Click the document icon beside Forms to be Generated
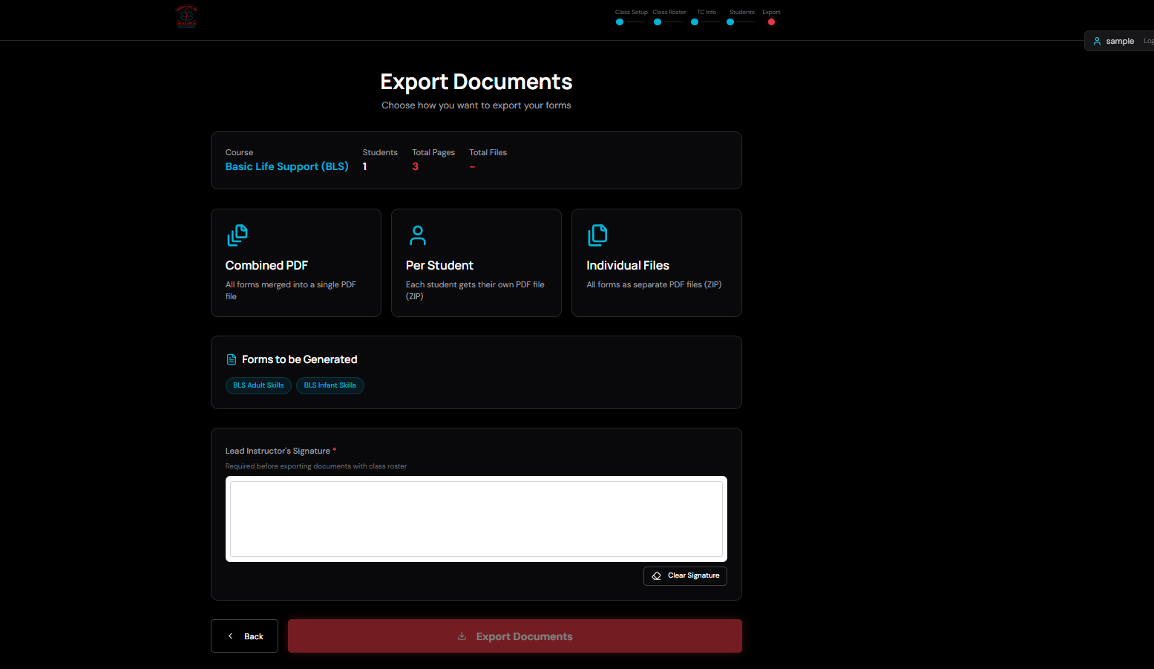Screen dimensions: 1154x669 coord(232,359)
